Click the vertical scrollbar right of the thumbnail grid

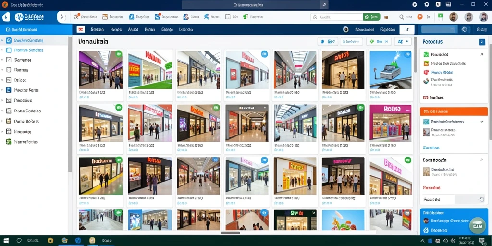[x=416, y=55]
